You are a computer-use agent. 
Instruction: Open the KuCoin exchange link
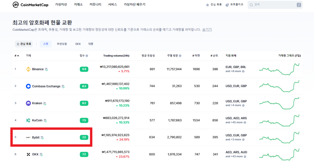37,121
